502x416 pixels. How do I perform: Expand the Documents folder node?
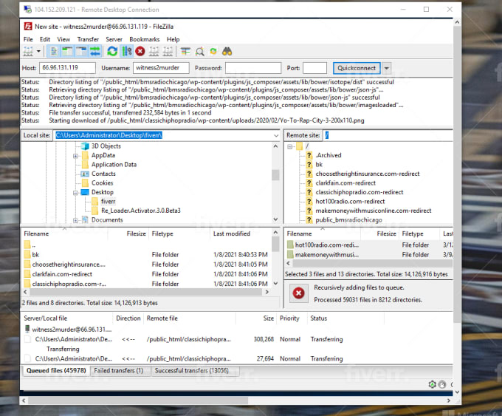click(75, 220)
